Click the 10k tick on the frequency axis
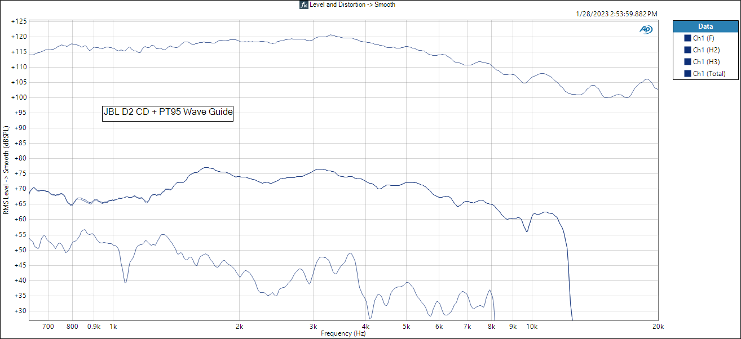Viewport: 741px width, 339px height. click(x=532, y=327)
